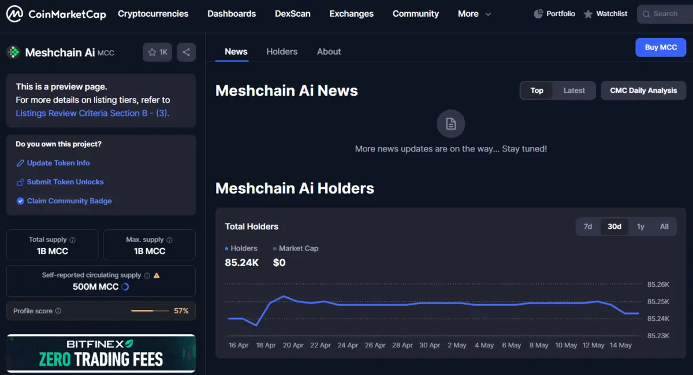Open the CoinMarketCap logo home link
Image resolution: width=693 pixels, height=375 pixels.
point(56,14)
